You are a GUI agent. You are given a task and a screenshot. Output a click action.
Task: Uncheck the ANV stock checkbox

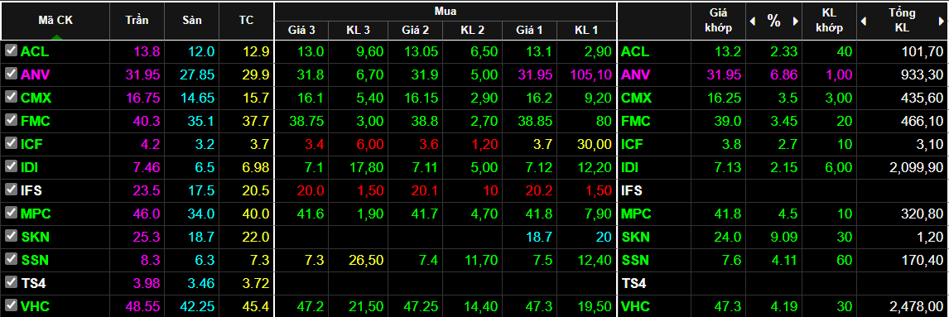(10, 74)
